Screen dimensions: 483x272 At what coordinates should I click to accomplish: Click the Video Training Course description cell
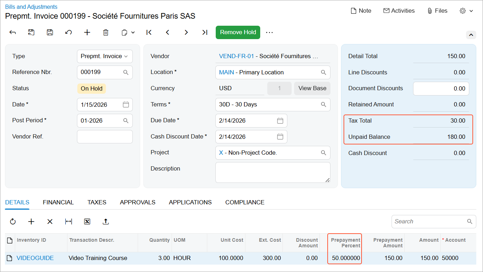102,258
